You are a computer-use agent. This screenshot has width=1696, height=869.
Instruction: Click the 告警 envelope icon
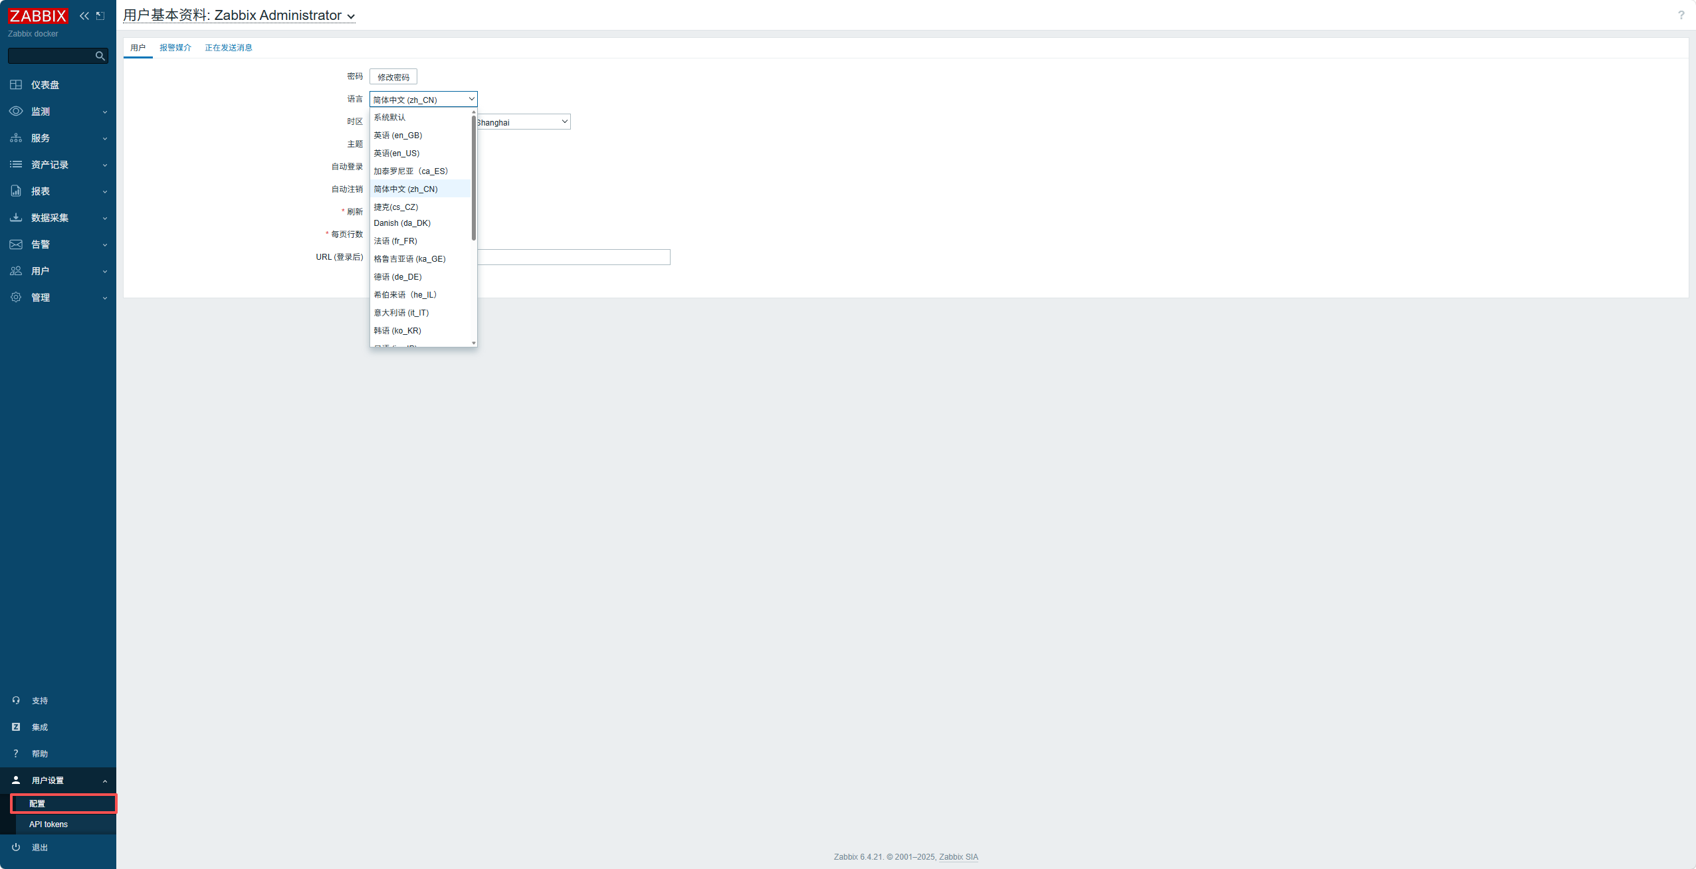tap(16, 244)
